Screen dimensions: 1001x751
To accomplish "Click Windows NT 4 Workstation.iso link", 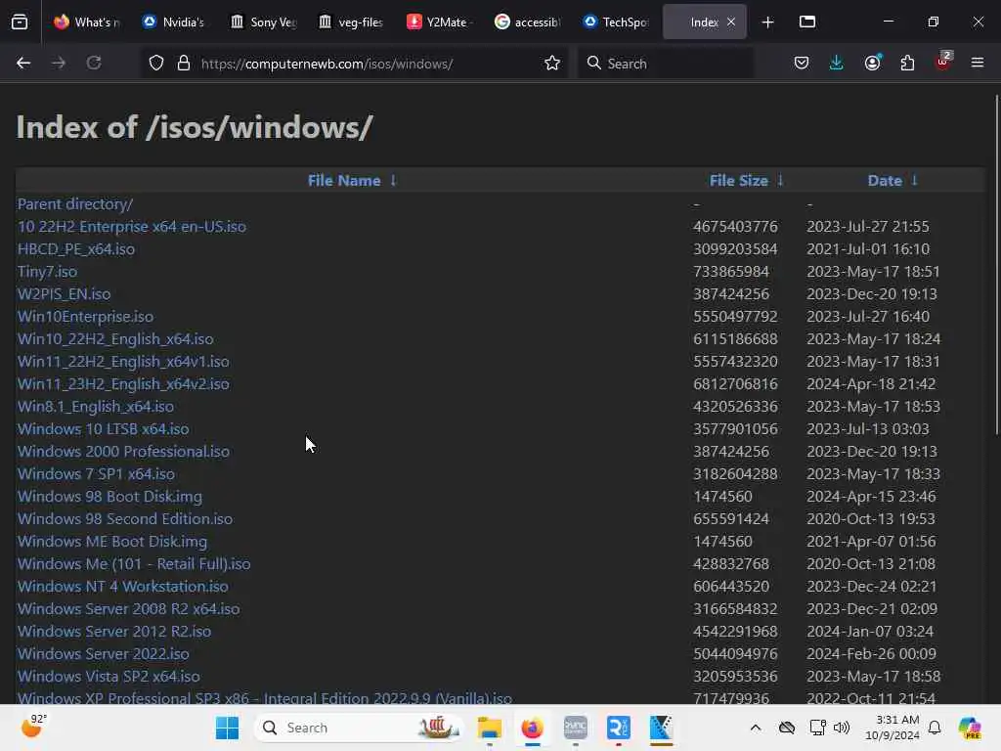I will (122, 587).
